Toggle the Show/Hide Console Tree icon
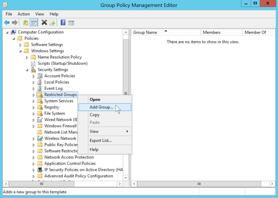Image resolution: width=278 pixels, height=198 pixels. coord(34,23)
